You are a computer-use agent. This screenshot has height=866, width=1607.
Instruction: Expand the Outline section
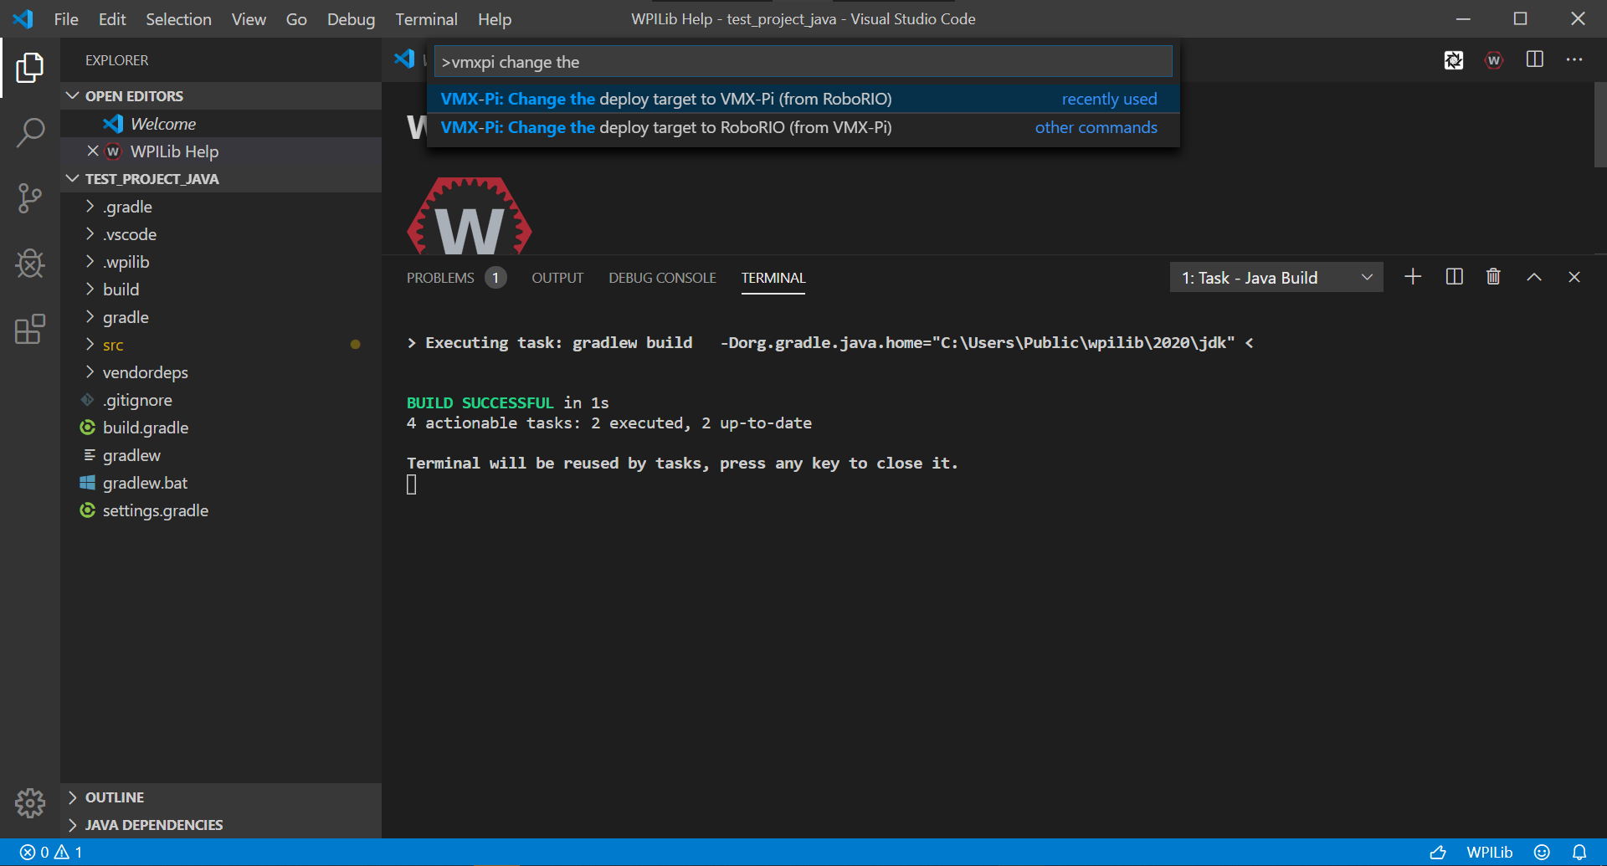pos(221,797)
